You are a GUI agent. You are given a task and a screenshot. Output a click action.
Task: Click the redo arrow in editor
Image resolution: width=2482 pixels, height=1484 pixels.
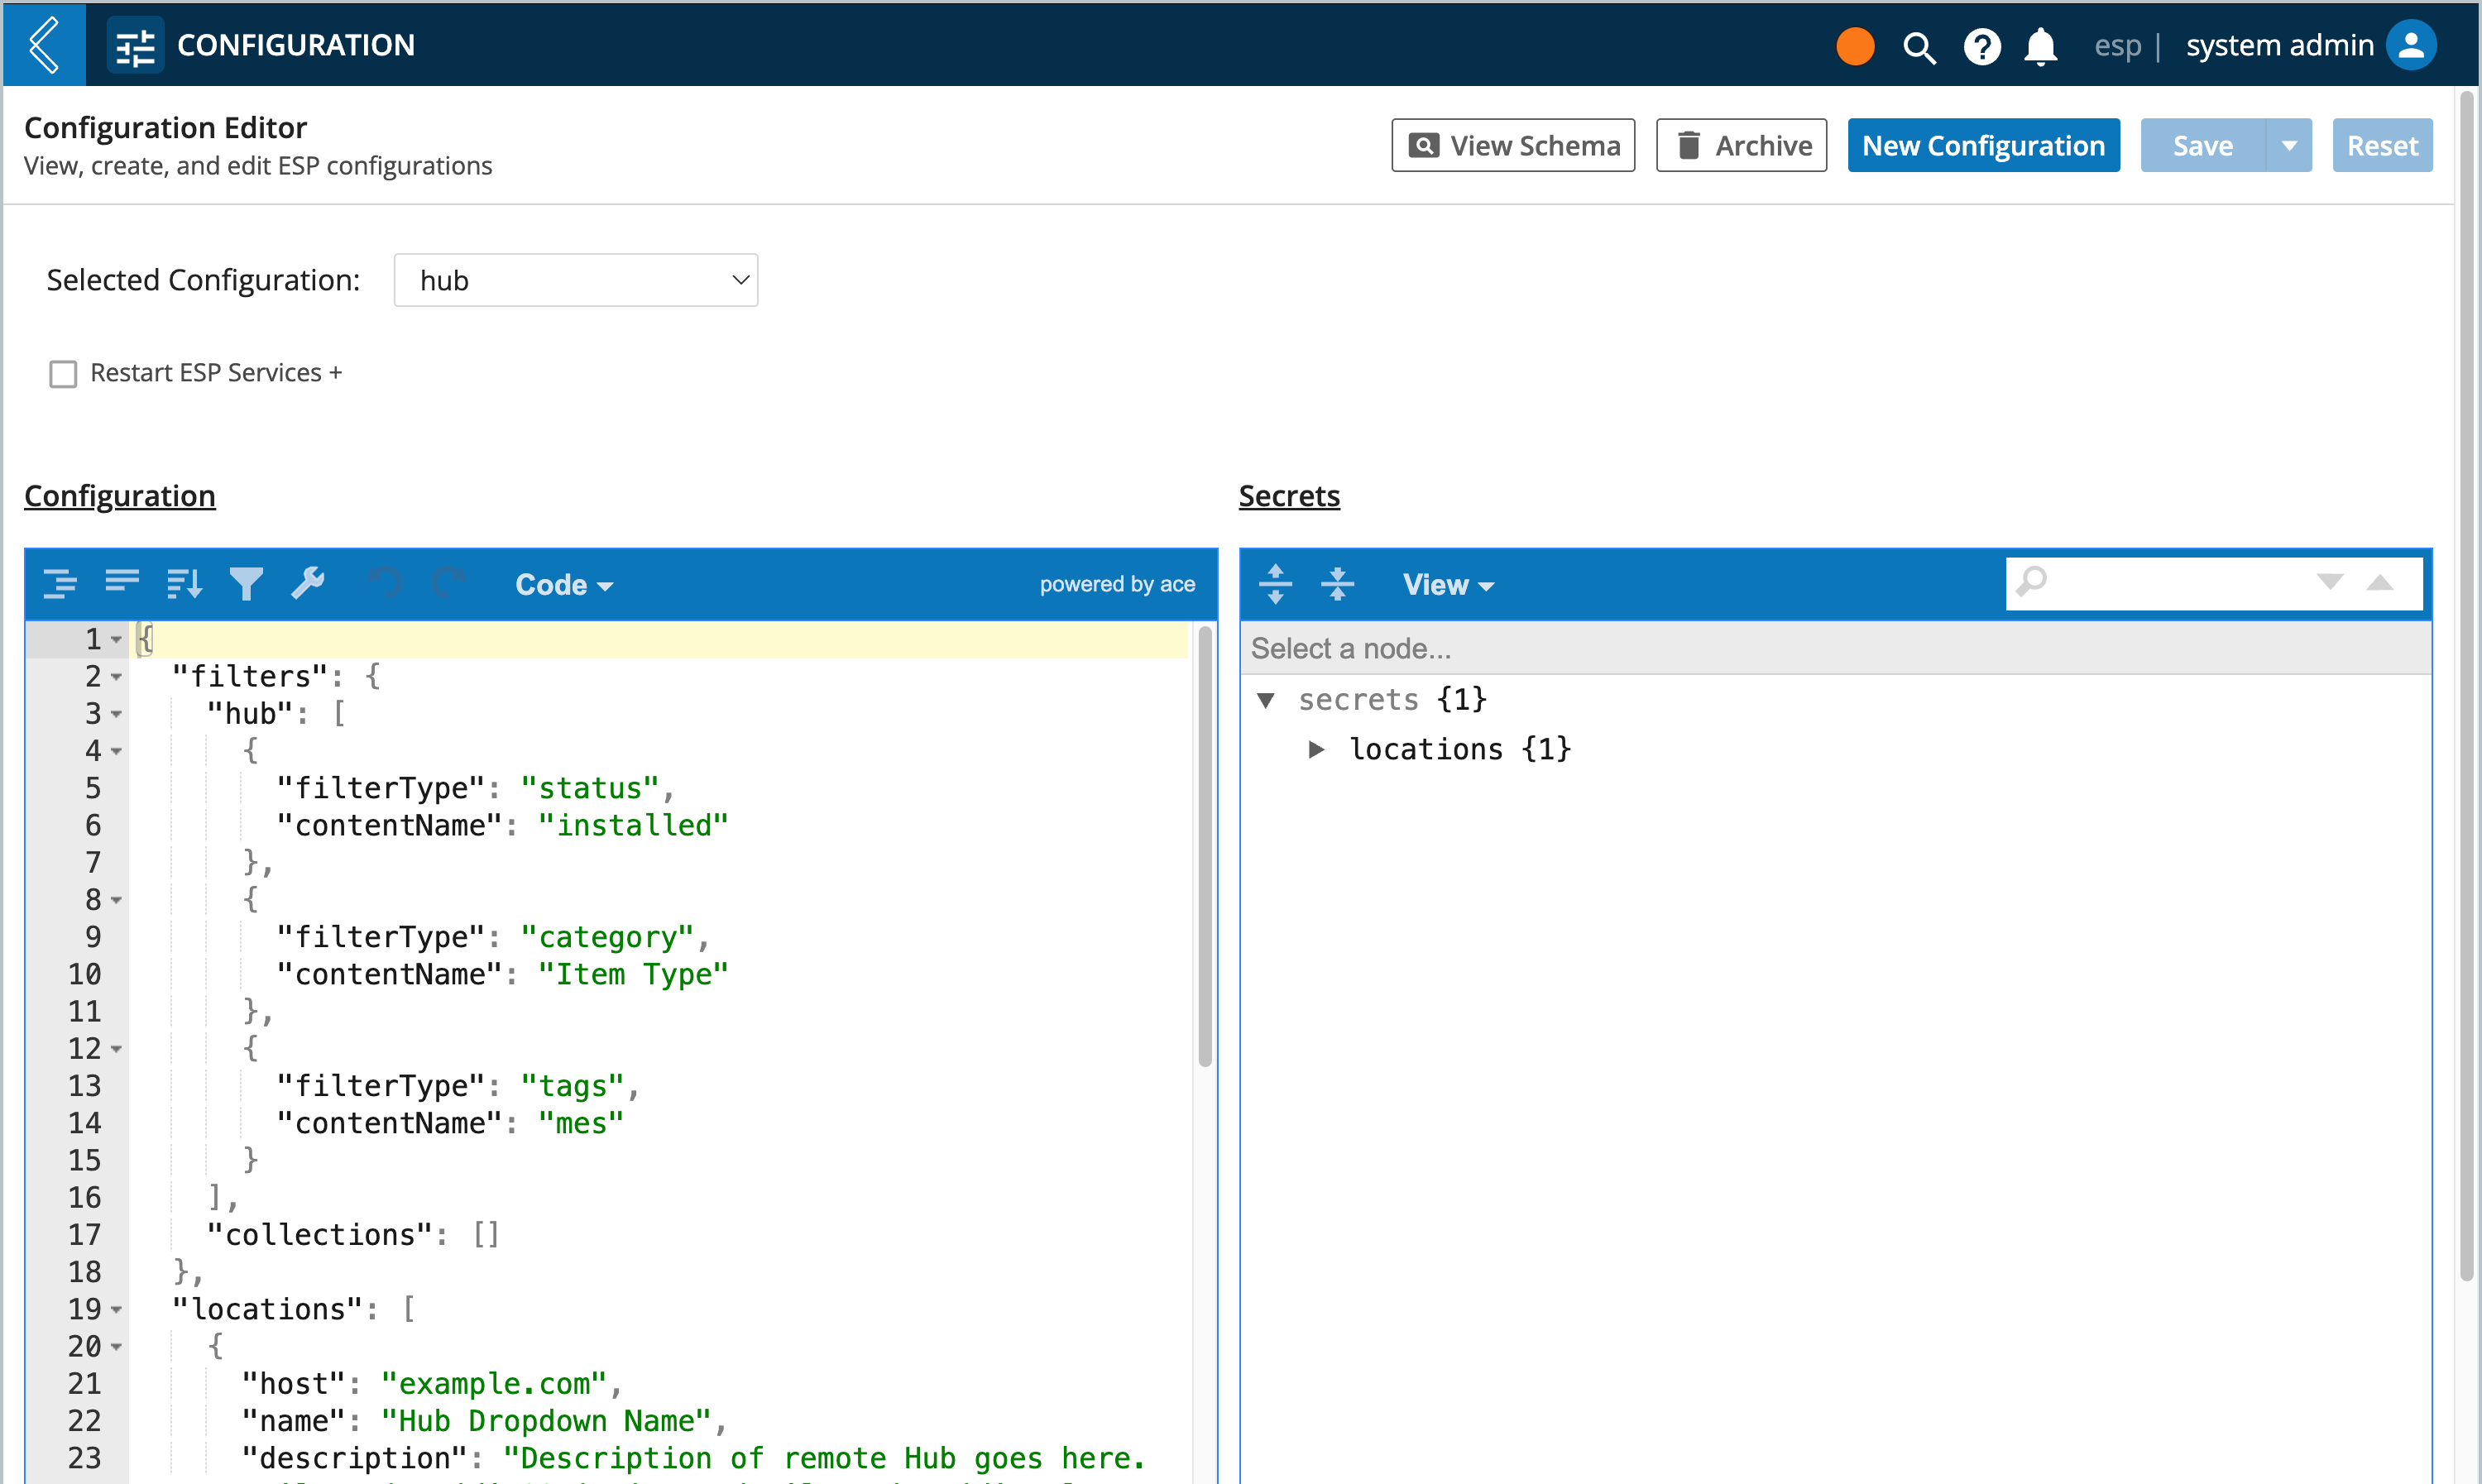pyautogui.click(x=448, y=583)
